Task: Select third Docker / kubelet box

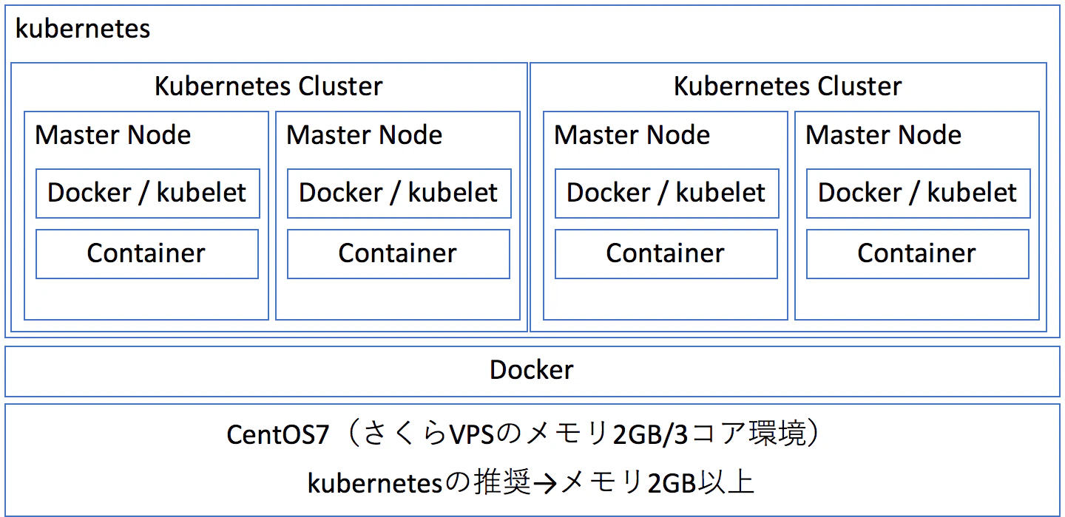Action: pos(667,194)
